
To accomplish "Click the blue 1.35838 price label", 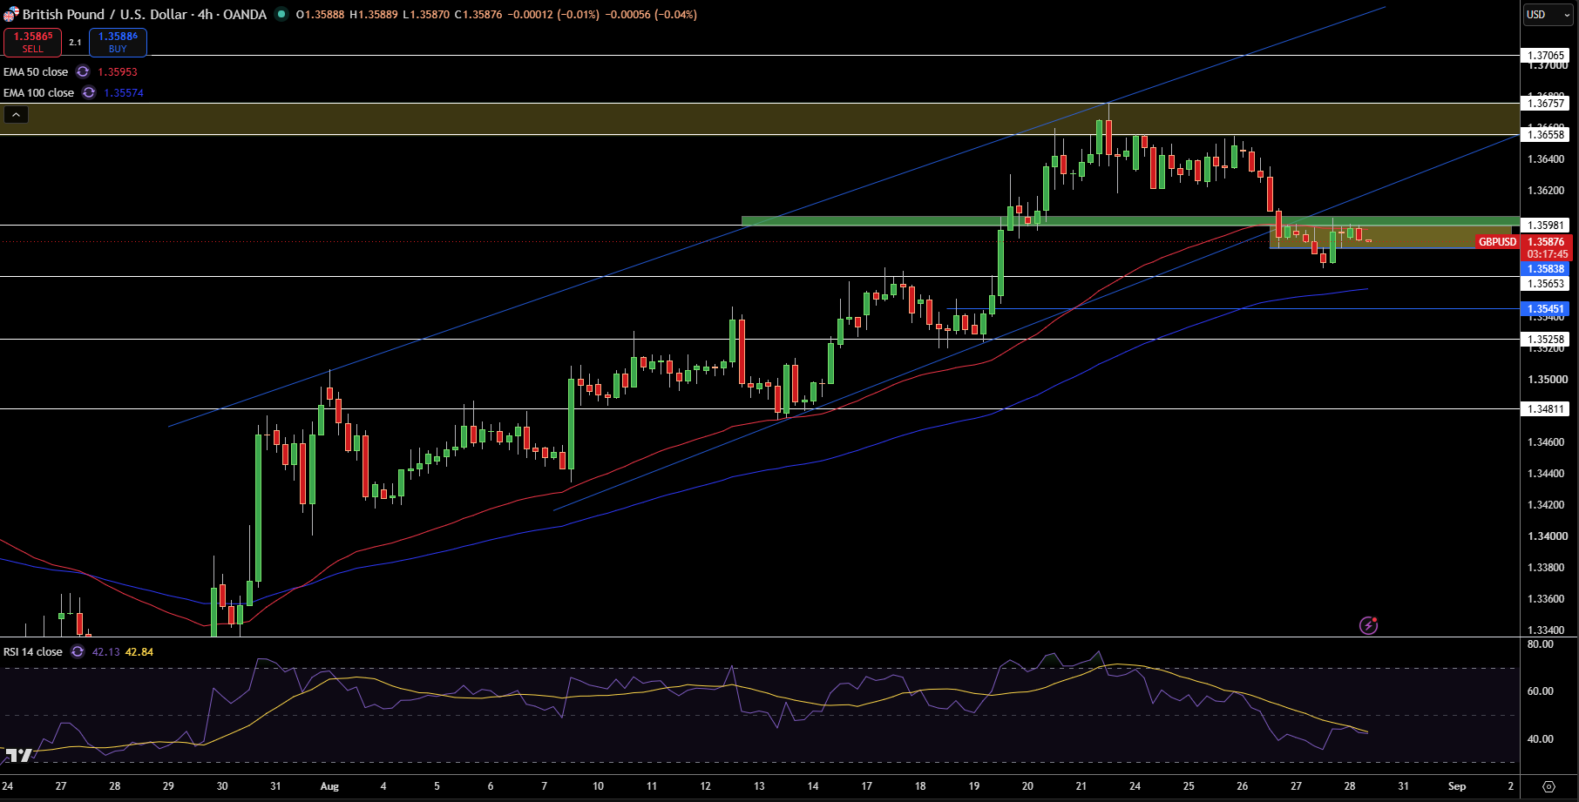I will coord(1547,269).
